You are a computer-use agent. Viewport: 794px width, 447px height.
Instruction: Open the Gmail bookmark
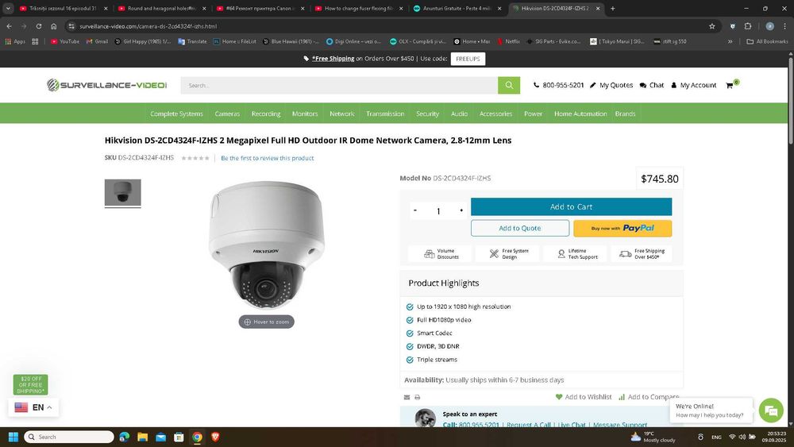97,41
